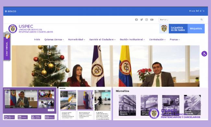Open the Twitter icon in header
This screenshot has height=127, width=211.
tap(142, 20)
